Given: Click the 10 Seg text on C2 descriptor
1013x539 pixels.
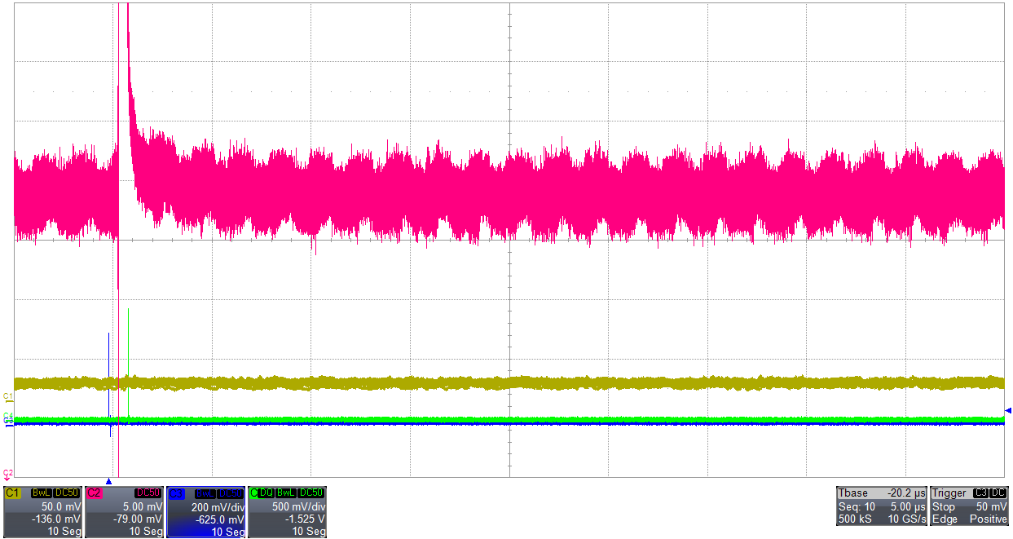Looking at the screenshot, I should 145,532.
